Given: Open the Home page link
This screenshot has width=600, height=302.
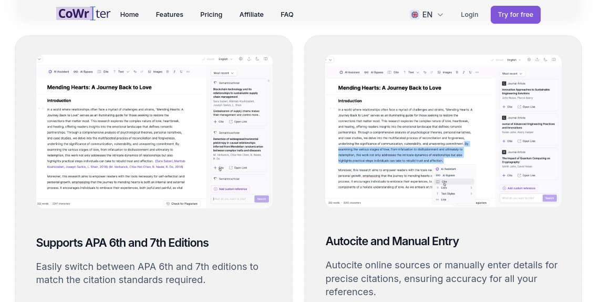Looking at the screenshot, I should 129,15.
